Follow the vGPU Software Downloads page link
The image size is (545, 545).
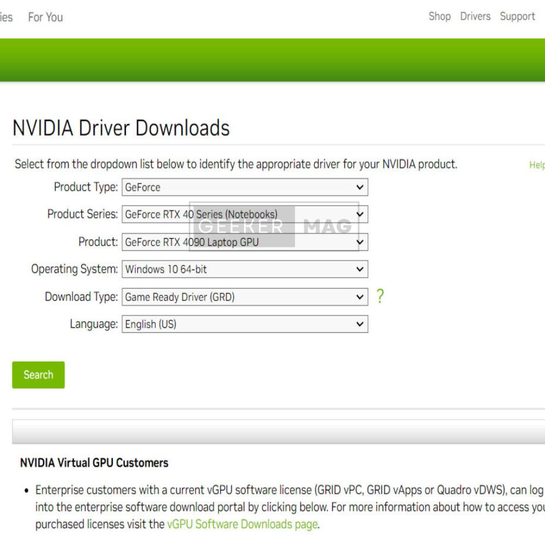(243, 524)
